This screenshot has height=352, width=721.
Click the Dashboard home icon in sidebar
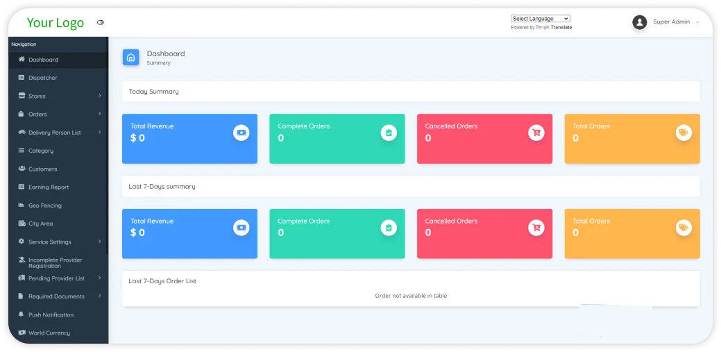(x=21, y=59)
